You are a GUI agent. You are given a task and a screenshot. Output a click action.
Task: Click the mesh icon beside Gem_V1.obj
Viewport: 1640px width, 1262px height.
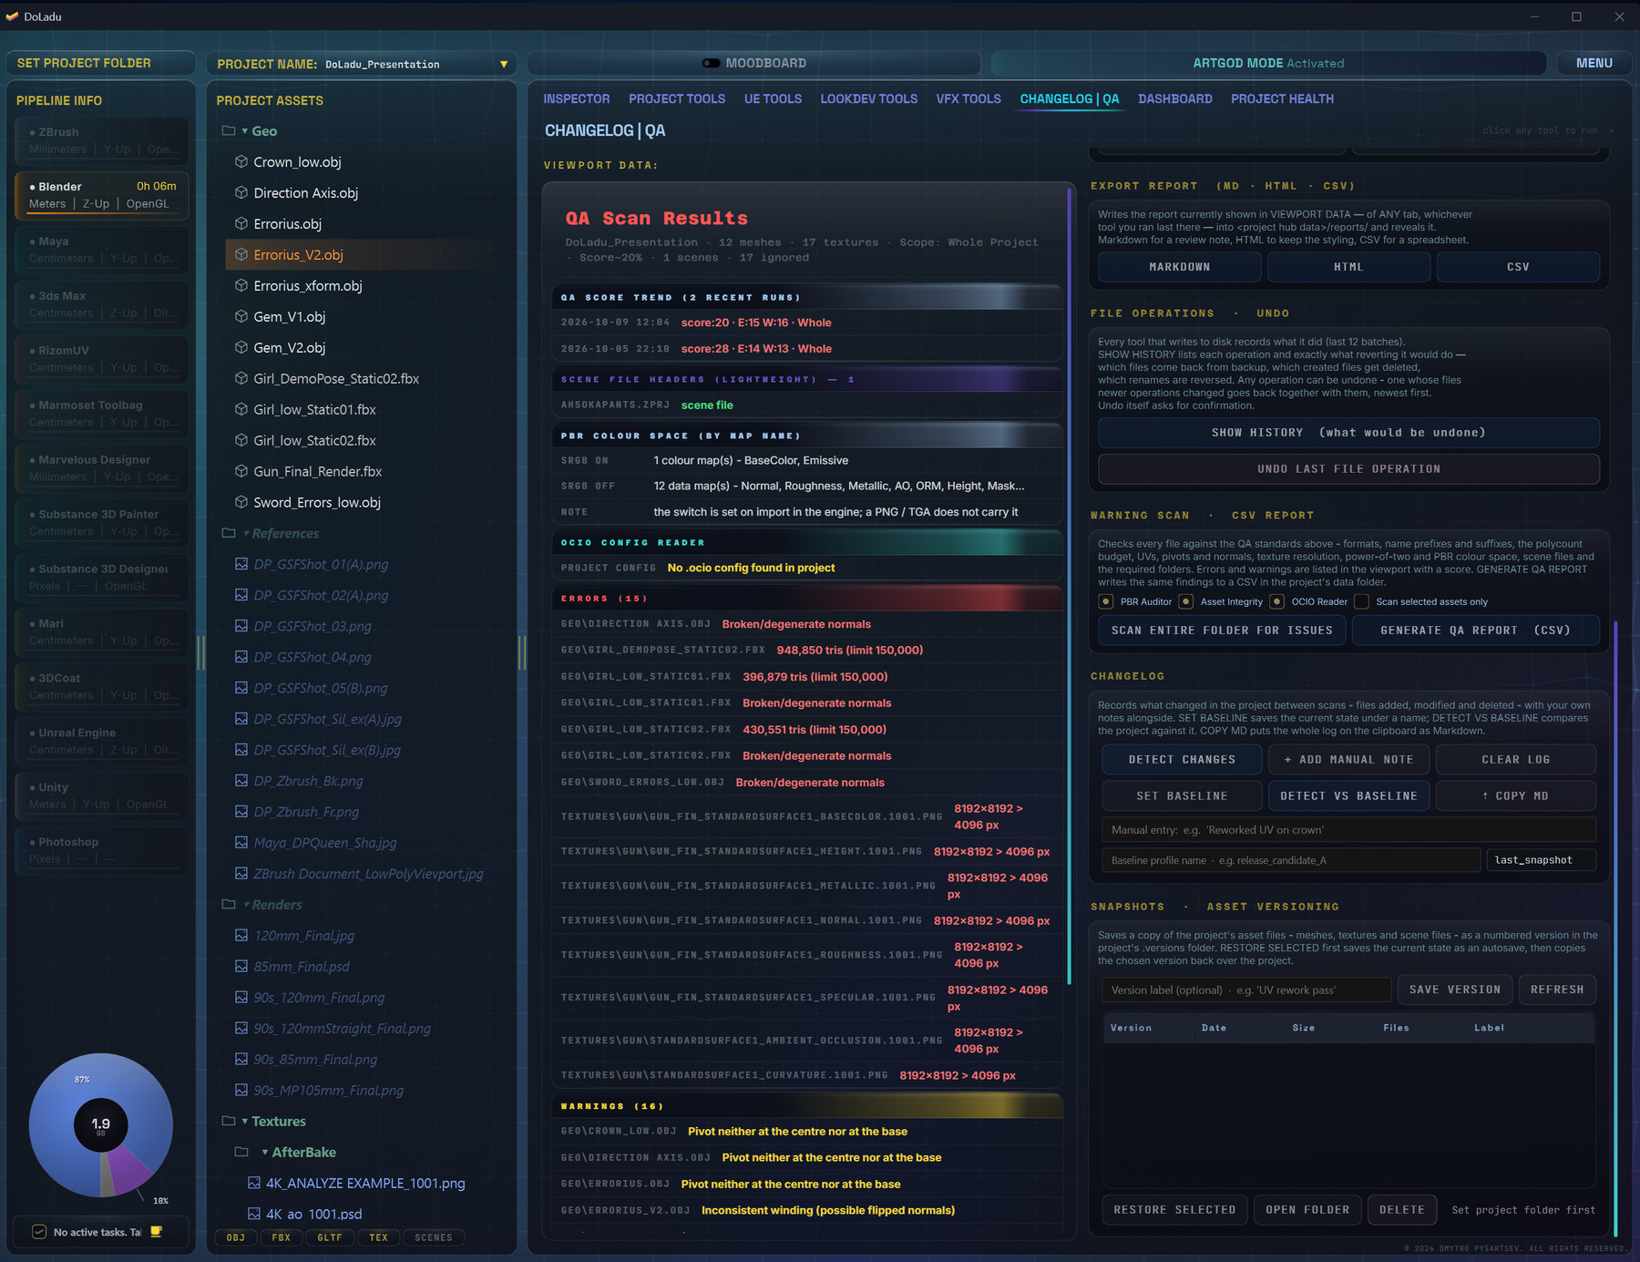coord(241,317)
